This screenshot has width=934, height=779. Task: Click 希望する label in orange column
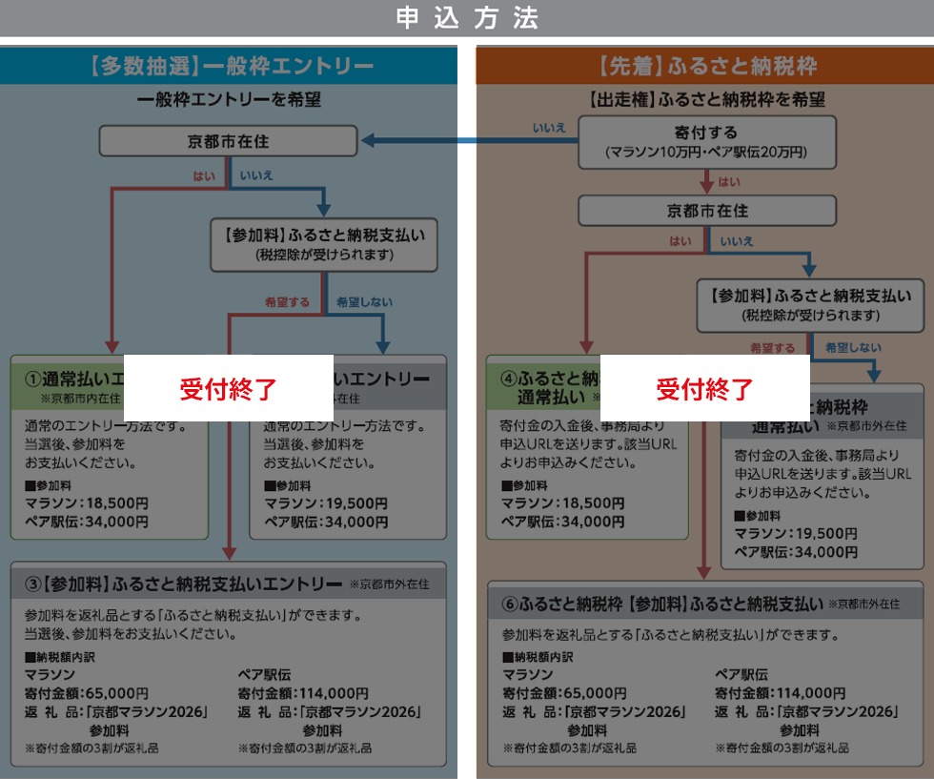click(x=773, y=348)
